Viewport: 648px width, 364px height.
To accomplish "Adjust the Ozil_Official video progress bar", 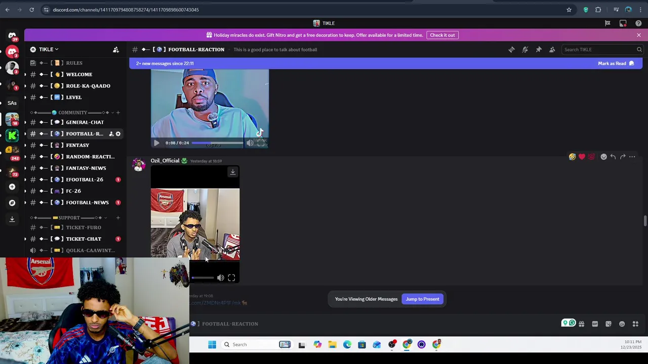I will [202, 278].
